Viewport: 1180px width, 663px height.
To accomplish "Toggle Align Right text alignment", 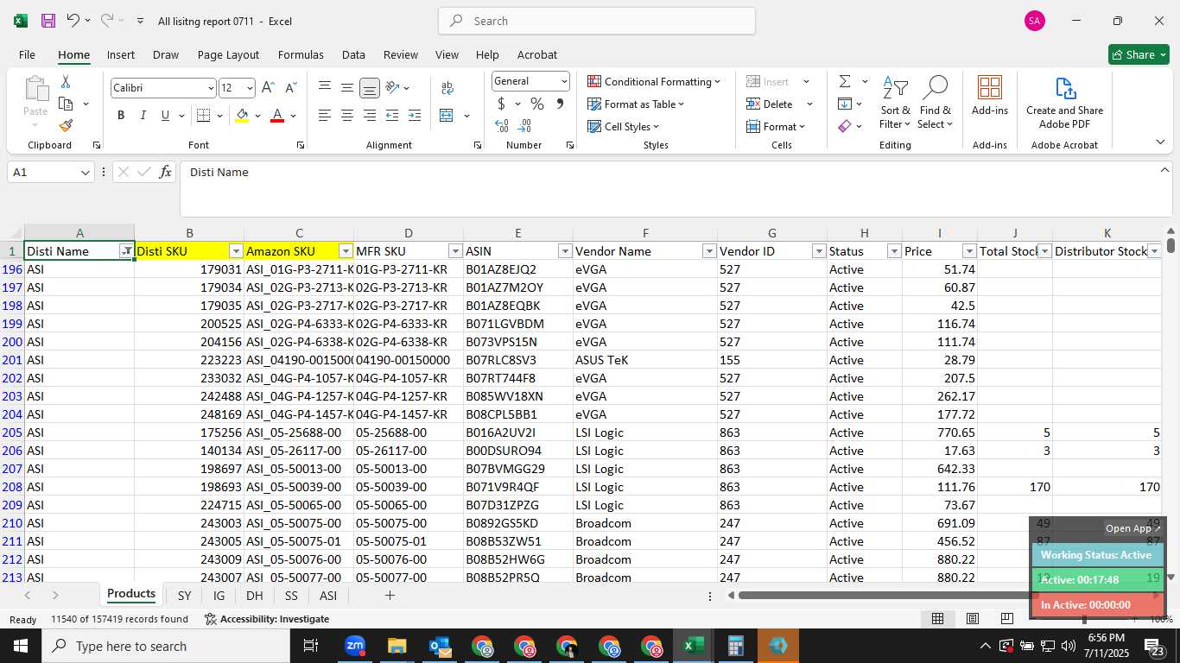I will (370, 116).
